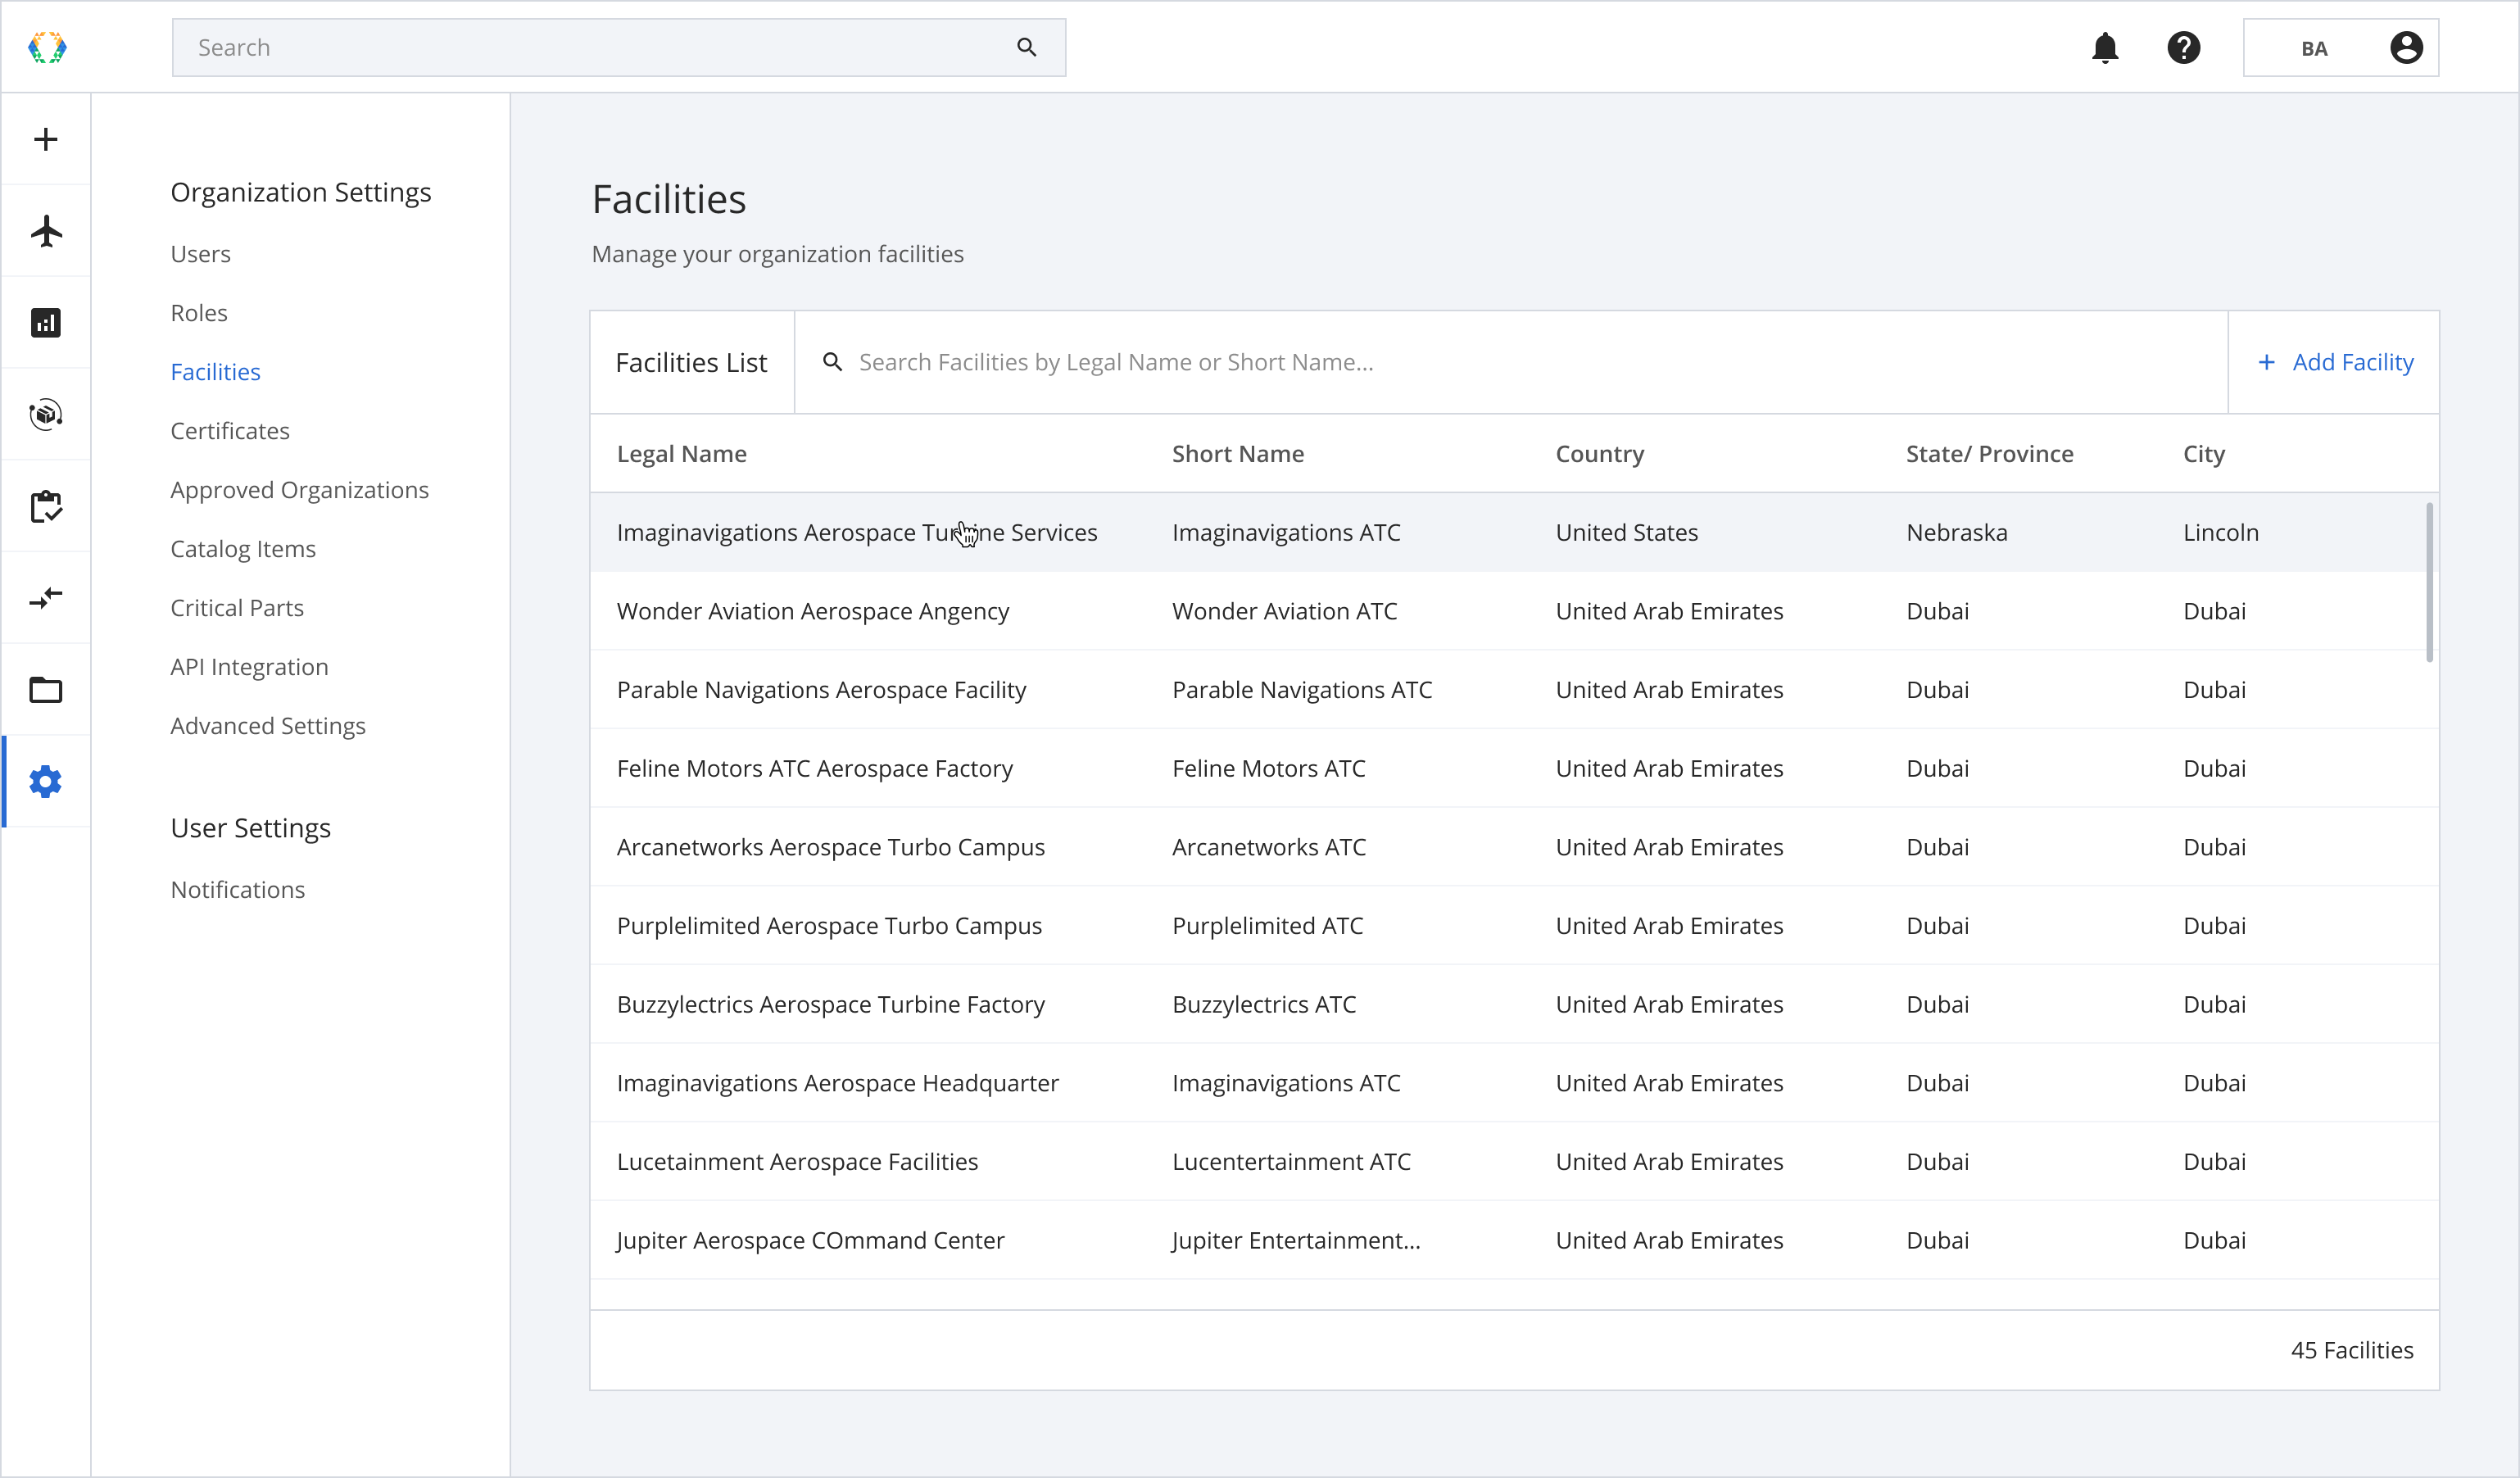Click the truncated Jupiter Entertainment... short name
The height and width of the screenshot is (1478, 2520).
1296,1240
